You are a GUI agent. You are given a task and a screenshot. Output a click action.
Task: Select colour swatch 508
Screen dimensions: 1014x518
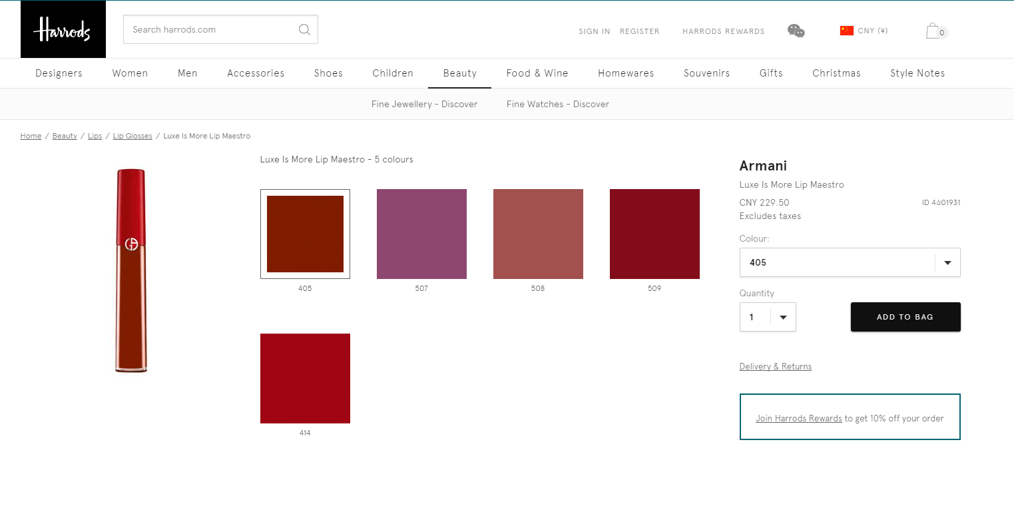click(538, 234)
